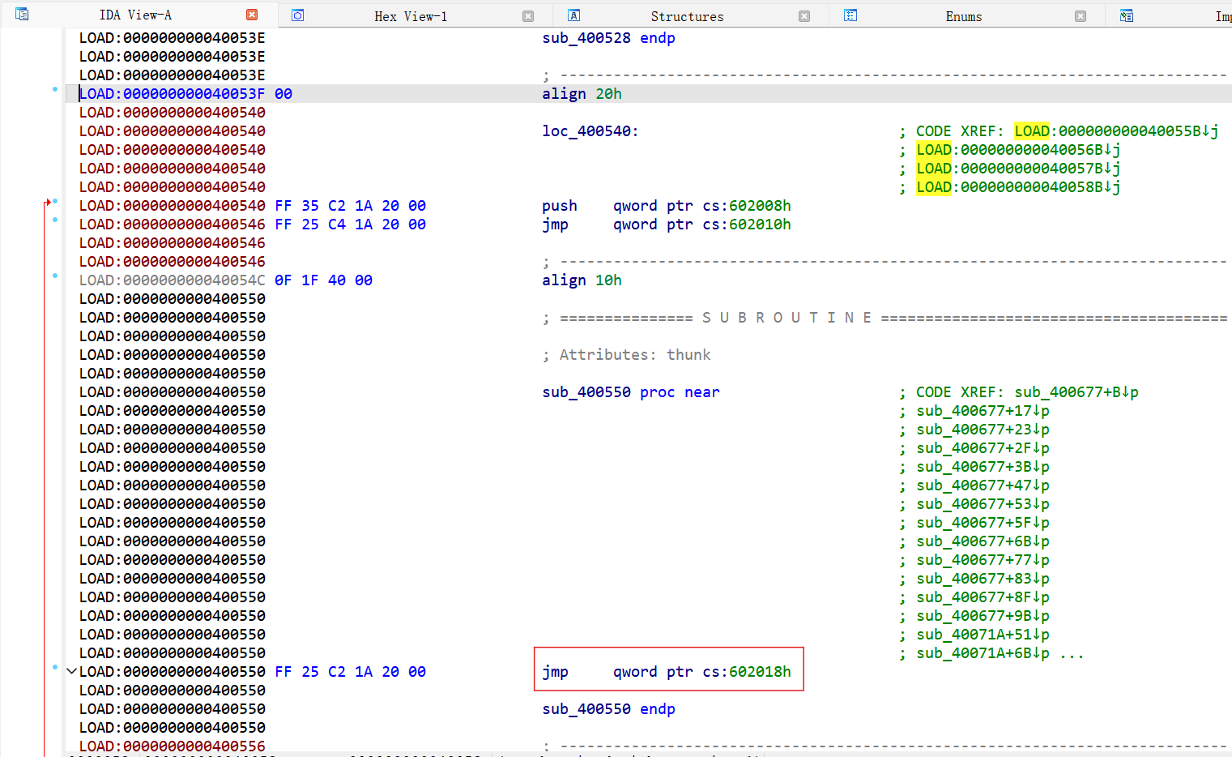The height and width of the screenshot is (757, 1232).
Task: Follow xref LOAD:000000000040057B↓j
Action: point(1018,169)
